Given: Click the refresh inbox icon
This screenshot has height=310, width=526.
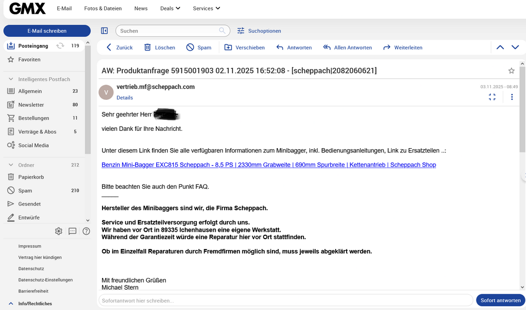Looking at the screenshot, I should point(60,46).
